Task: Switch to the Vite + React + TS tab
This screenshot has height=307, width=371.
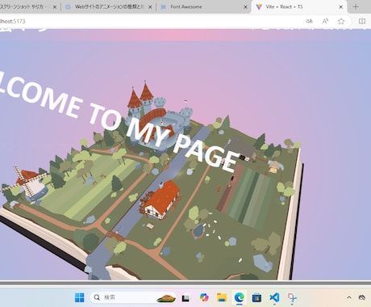Action: pos(298,7)
